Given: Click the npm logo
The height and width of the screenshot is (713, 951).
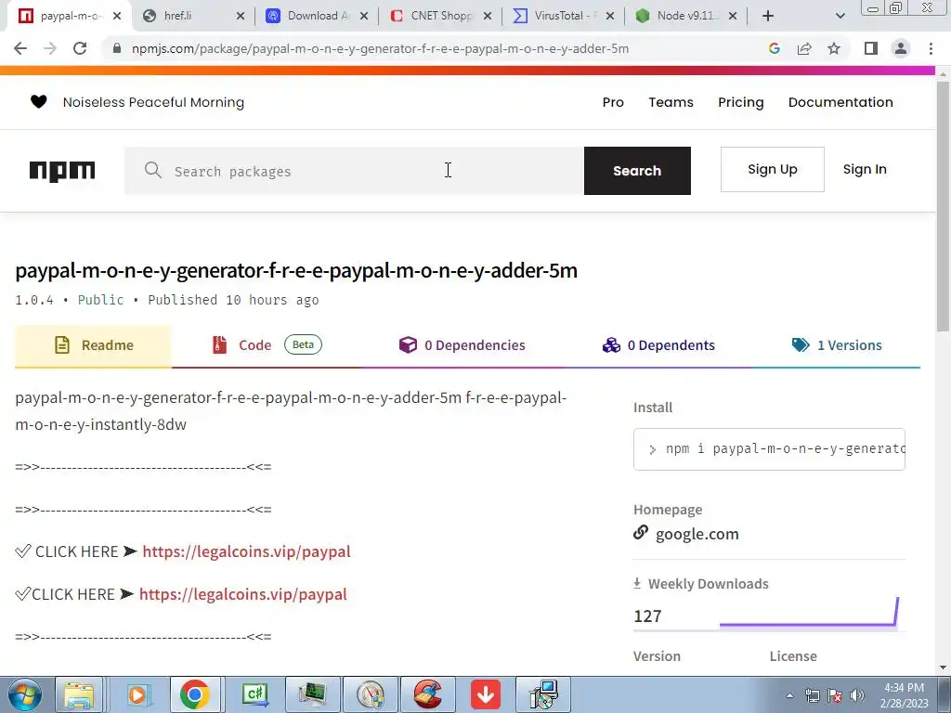Looking at the screenshot, I should tap(62, 171).
